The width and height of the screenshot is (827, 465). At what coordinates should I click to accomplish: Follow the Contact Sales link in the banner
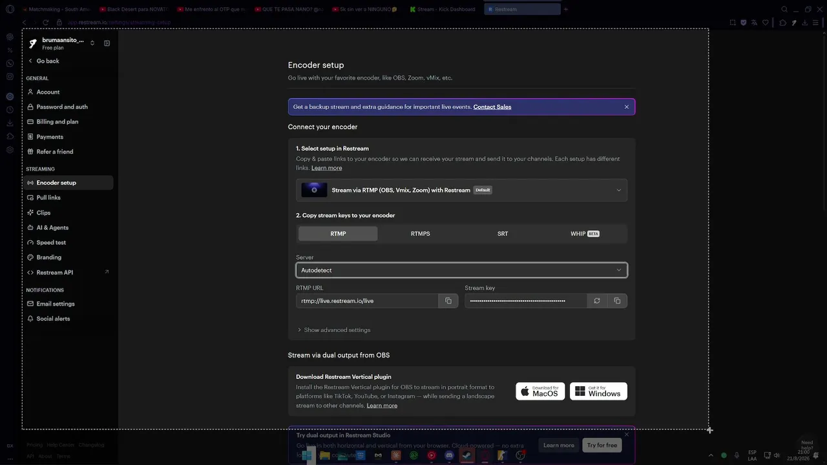tap(492, 107)
